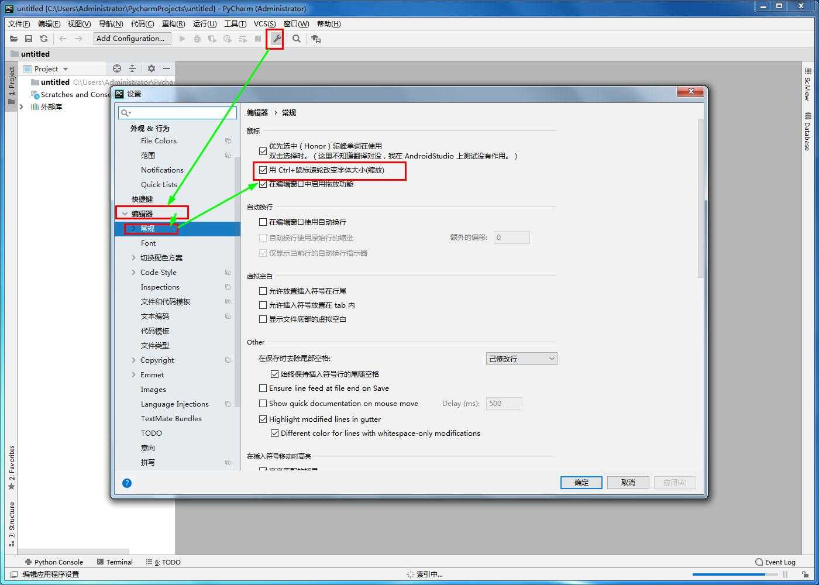Open the 导航(N) menu
Viewport: 819px width, 585px height.
coord(111,24)
